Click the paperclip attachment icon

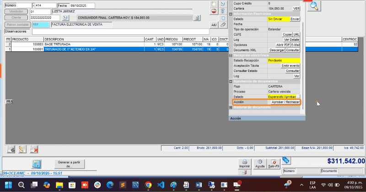(223, 25)
